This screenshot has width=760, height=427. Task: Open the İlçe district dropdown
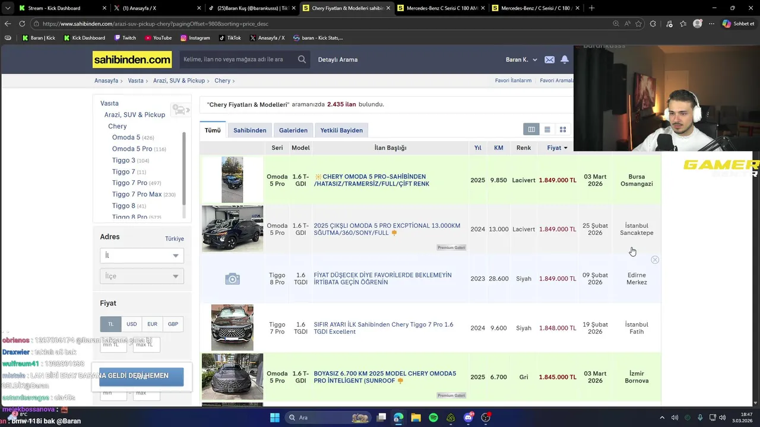click(x=142, y=276)
